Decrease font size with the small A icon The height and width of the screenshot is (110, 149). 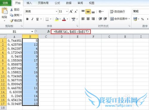76,11
